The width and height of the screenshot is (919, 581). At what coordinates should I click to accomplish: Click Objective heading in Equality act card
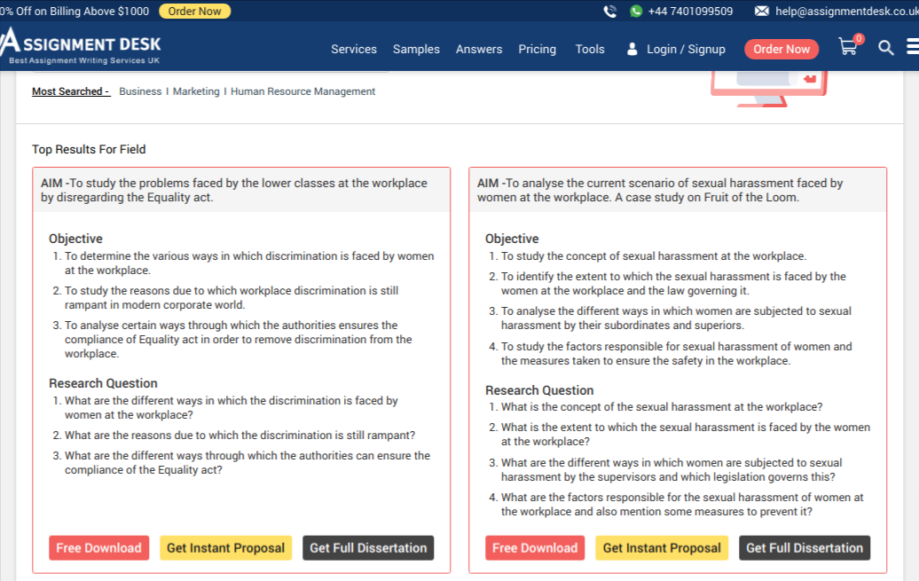tap(75, 239)
